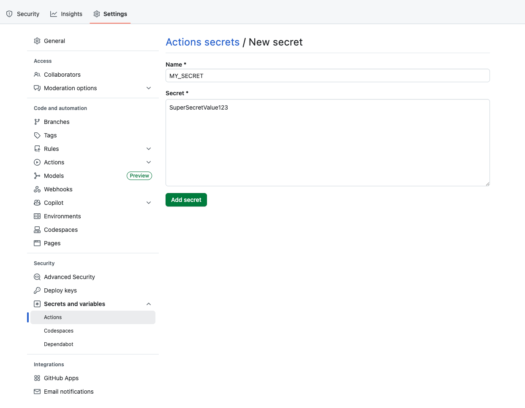Click the Add secret button

pyautogui.click(x=186, y=199)
